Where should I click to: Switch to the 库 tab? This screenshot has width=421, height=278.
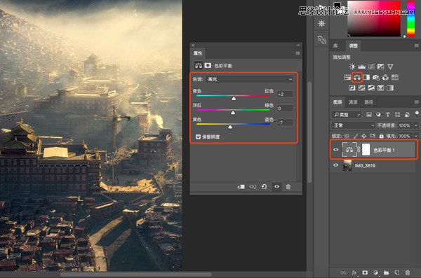point(335,46)
